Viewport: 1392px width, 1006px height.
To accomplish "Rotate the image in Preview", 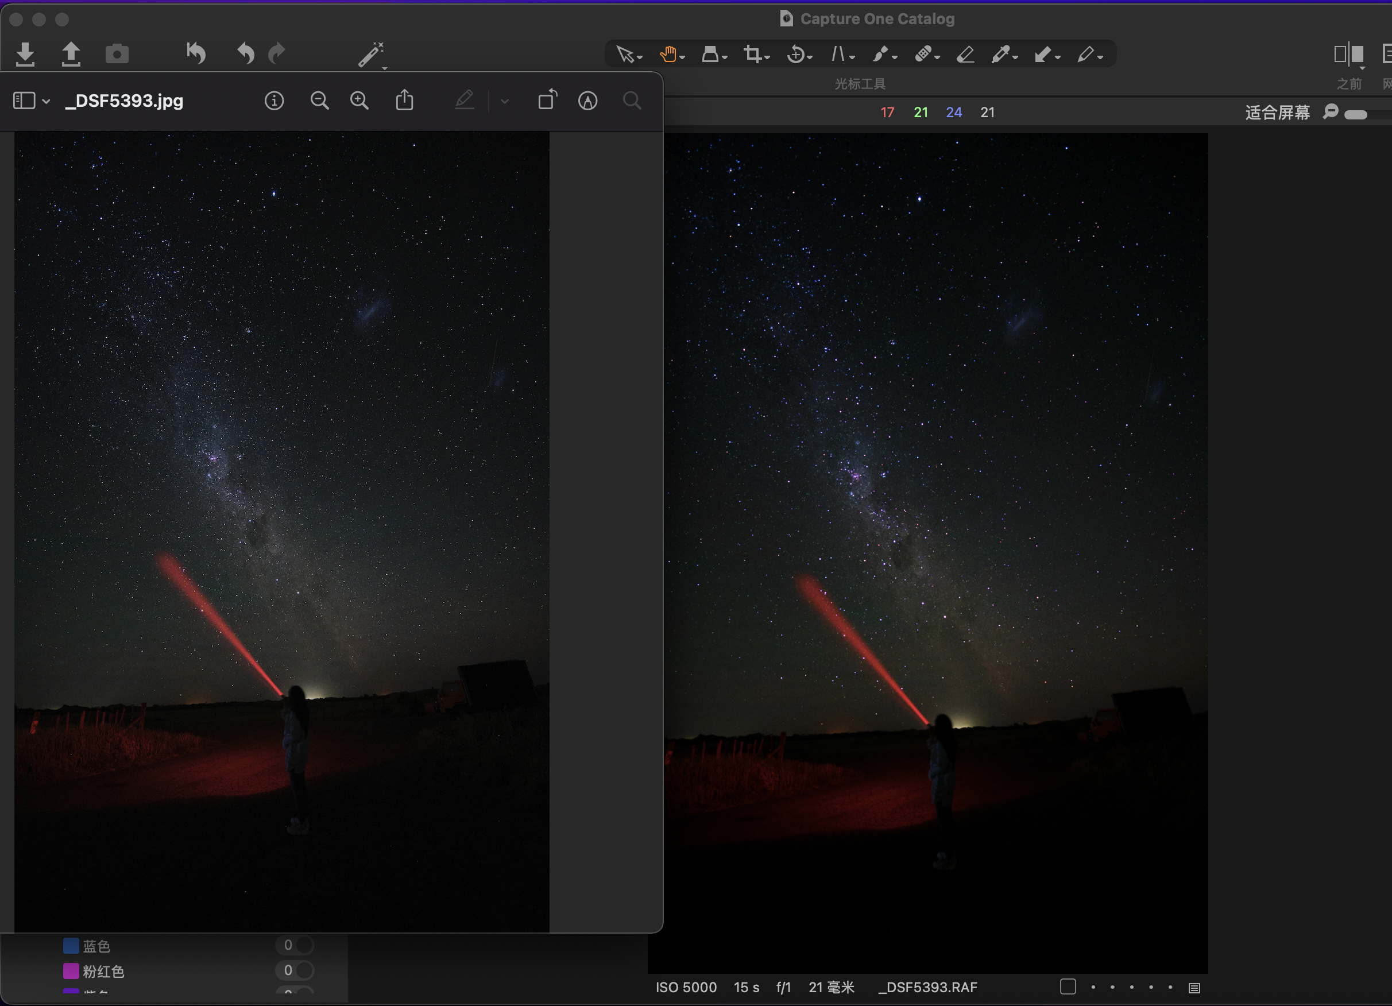I will [x=547, y=99].
